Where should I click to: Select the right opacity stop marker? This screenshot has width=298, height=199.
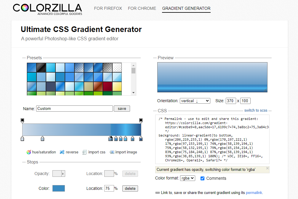tap(141, 121)
